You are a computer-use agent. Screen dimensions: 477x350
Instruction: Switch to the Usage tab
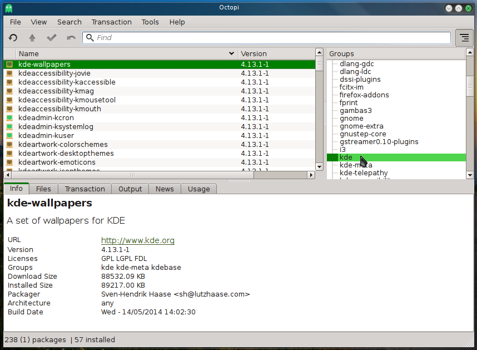pyautogui.click(x=198, y=189)
